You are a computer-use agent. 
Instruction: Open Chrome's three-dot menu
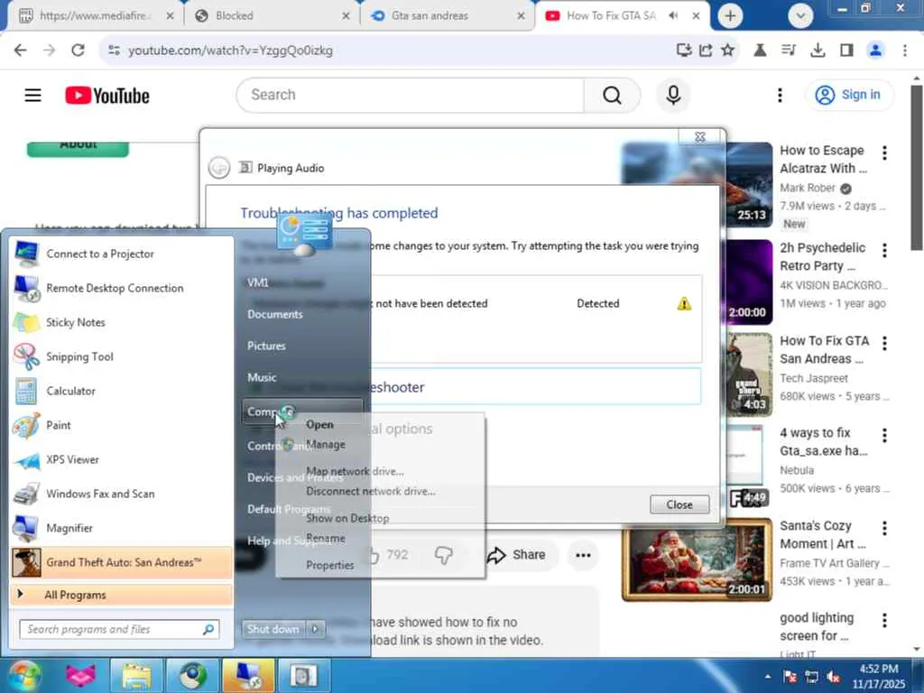pyautogui.click(x=904, y=51)
